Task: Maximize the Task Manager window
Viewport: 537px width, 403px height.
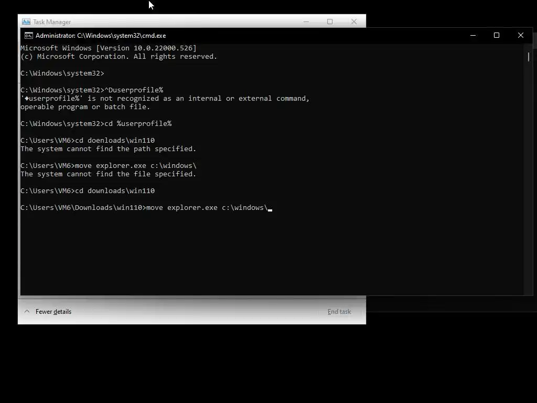Action: (330, 22)
